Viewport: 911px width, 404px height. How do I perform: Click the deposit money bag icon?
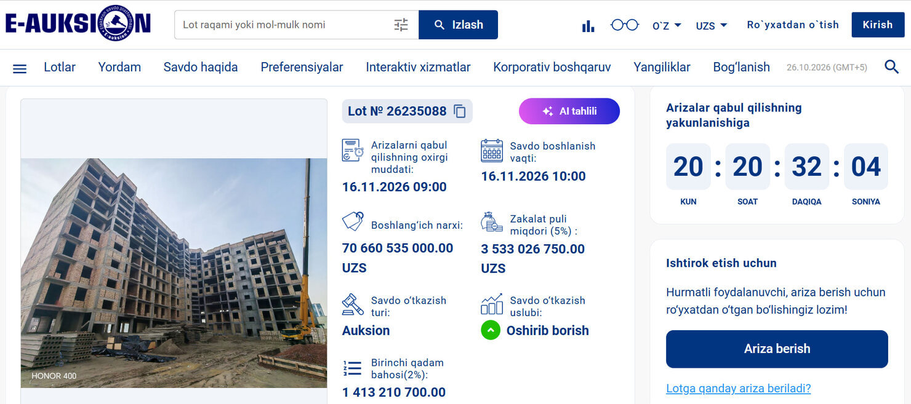[x=492, y=222]
